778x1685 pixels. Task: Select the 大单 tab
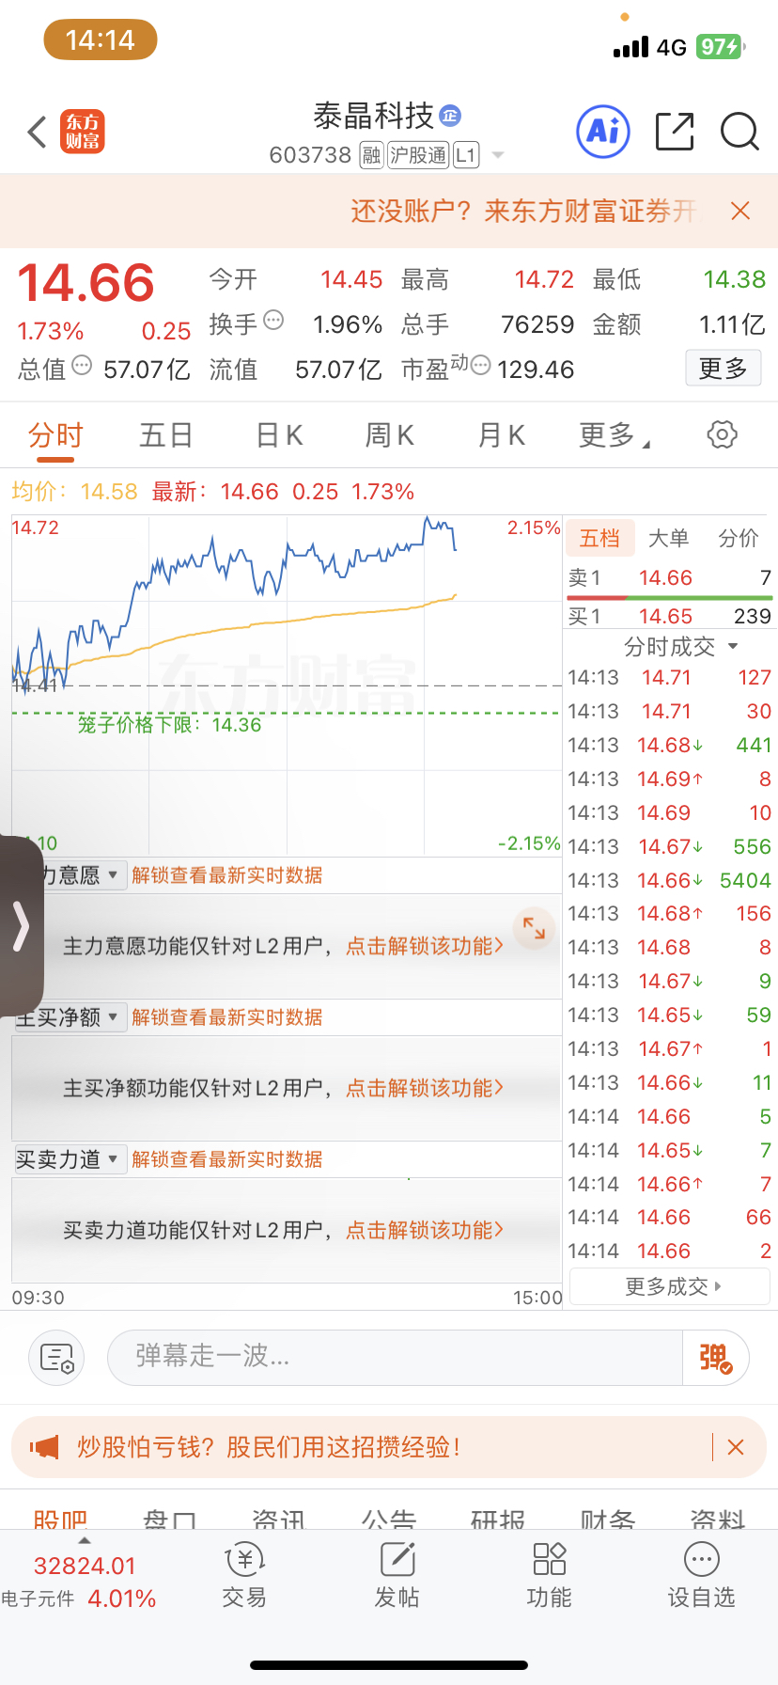point(669,538)
